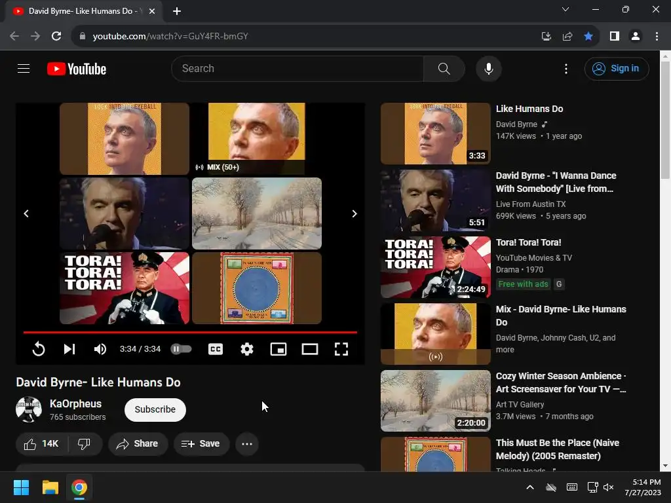671x503 pixels.
Task: Focus the YouTube Search field
Action: tap(297, 68)
